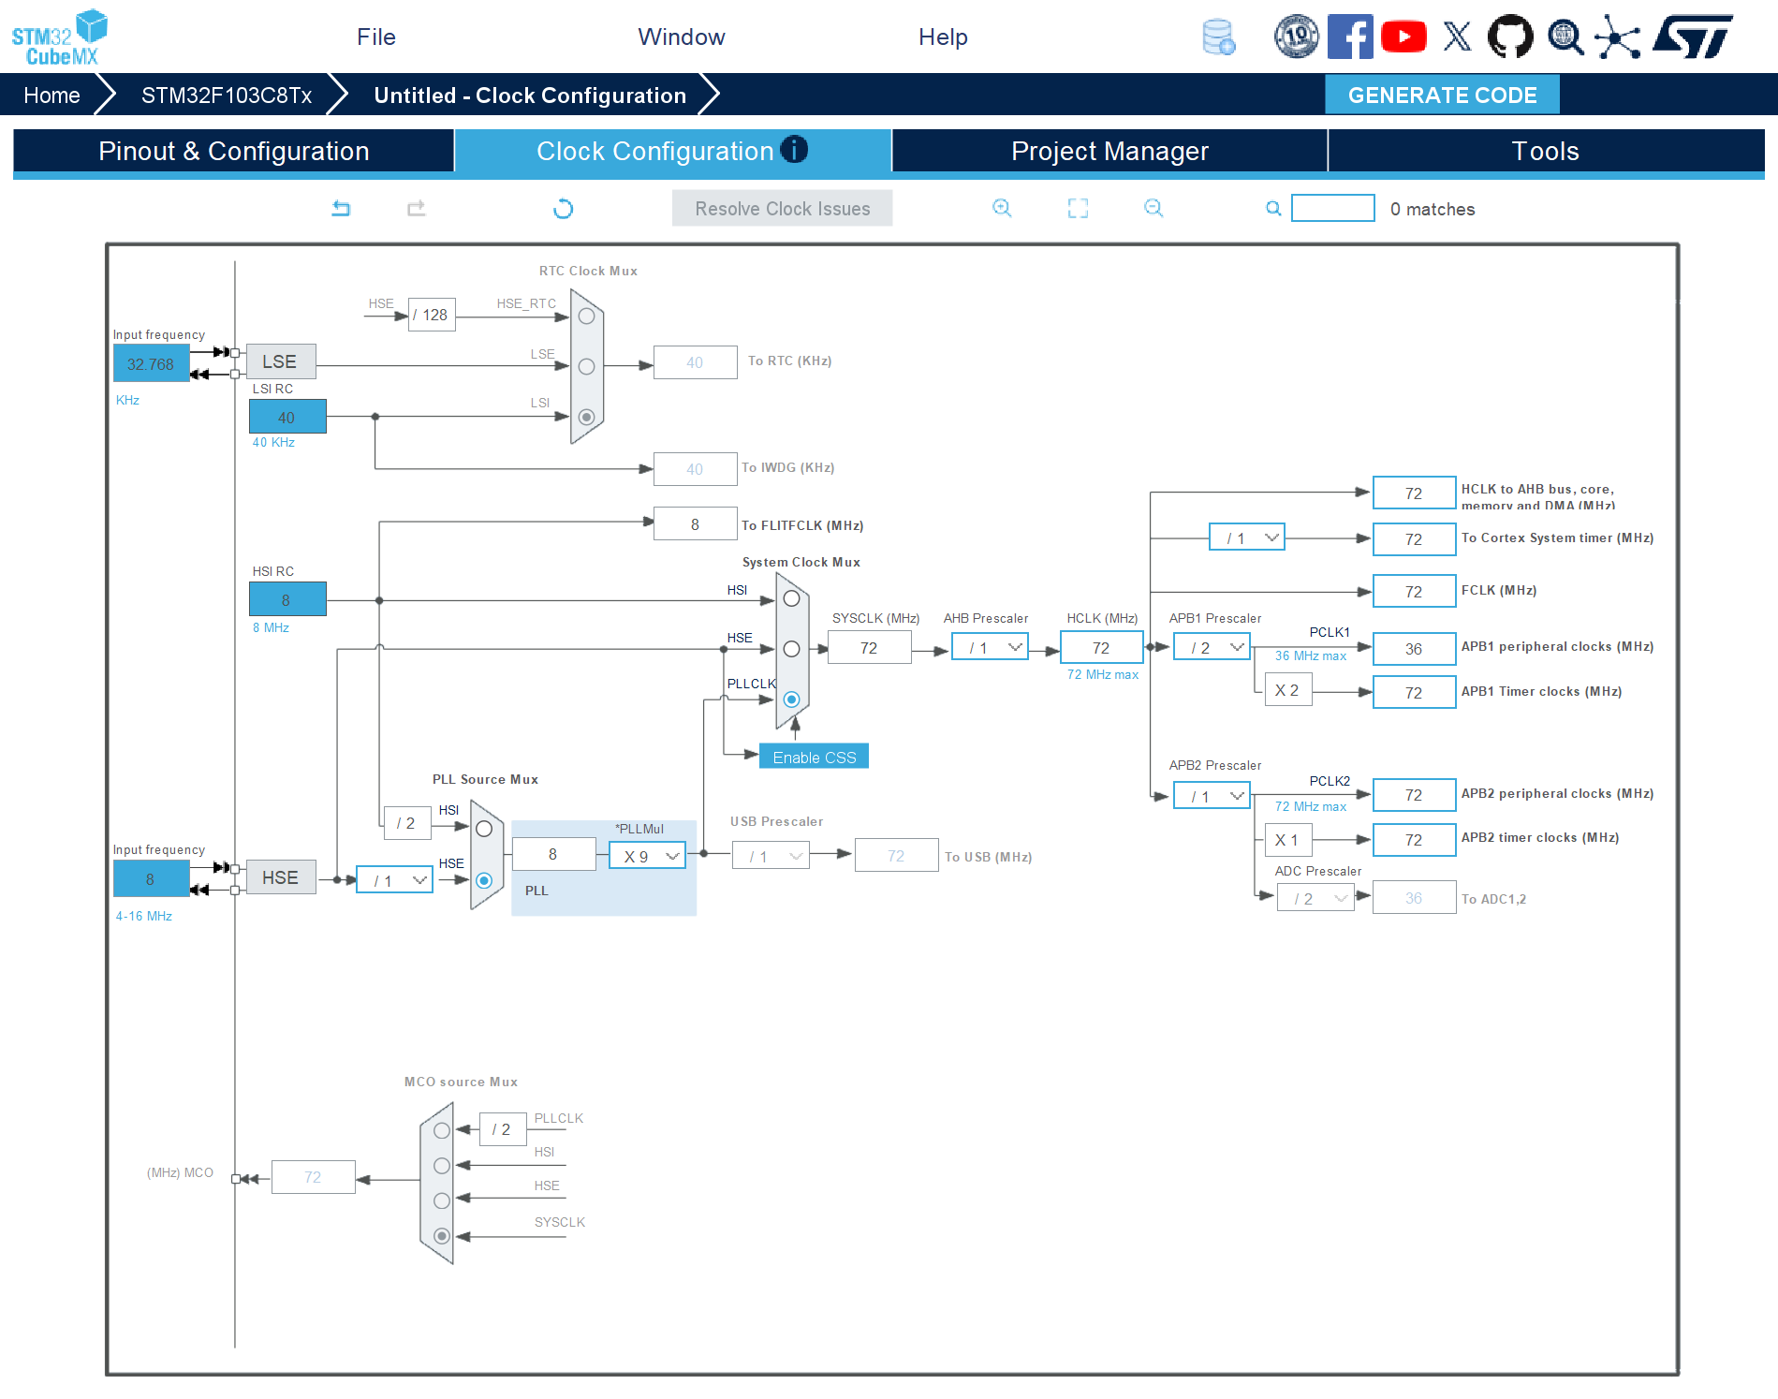Open the File menu
The width and height of the screenshot is (1778, 1399).
coord(376,37)
